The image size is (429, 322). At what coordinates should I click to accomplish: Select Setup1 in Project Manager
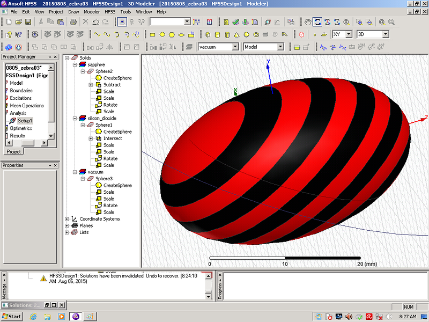coord(25,121)
